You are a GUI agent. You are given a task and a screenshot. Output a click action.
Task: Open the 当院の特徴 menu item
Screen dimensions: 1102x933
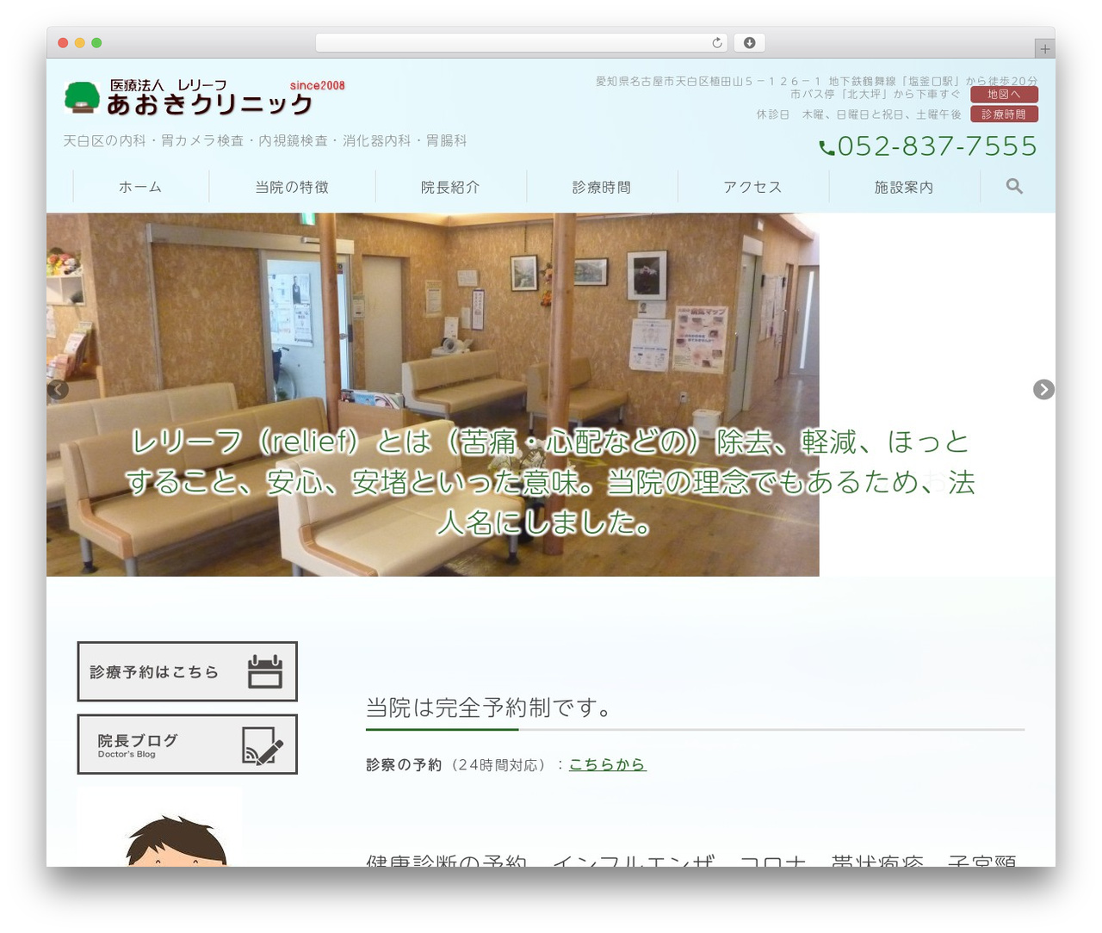tap(292, 187)
